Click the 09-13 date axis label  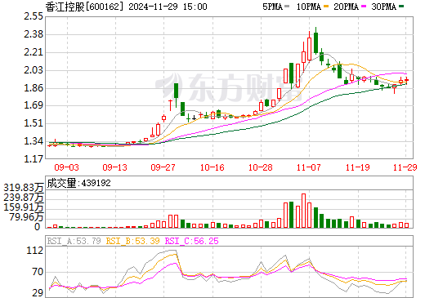[x=115, y=167]
